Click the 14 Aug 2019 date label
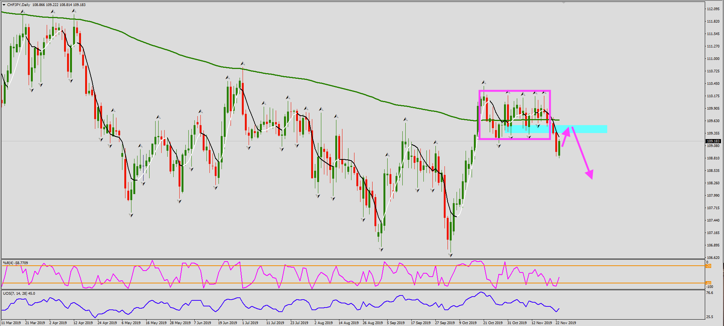The height and width of the screenshot is (326, 724). (x=348, y=323)
